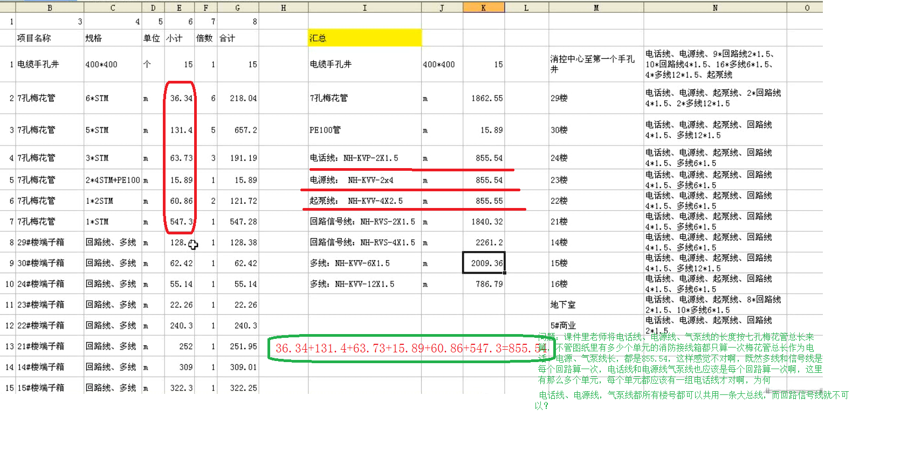This screenshot has width=907, height=465.
Task: Click summary value 2261.2
Action: pos(484,242)
